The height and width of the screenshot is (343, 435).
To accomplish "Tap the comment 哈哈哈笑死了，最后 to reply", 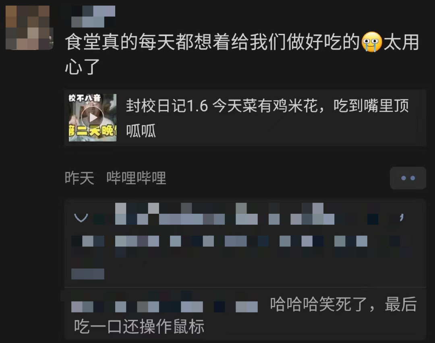I will (344, 304).
